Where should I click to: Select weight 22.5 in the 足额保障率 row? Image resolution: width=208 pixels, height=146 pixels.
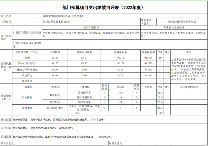click(x=160, y=93)
